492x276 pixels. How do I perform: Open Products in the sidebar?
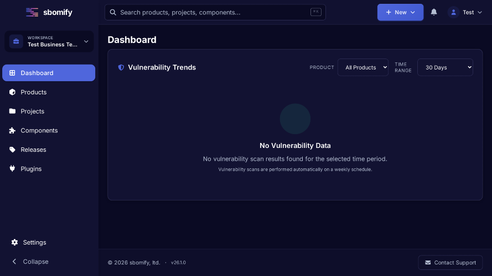click(49, 92)
